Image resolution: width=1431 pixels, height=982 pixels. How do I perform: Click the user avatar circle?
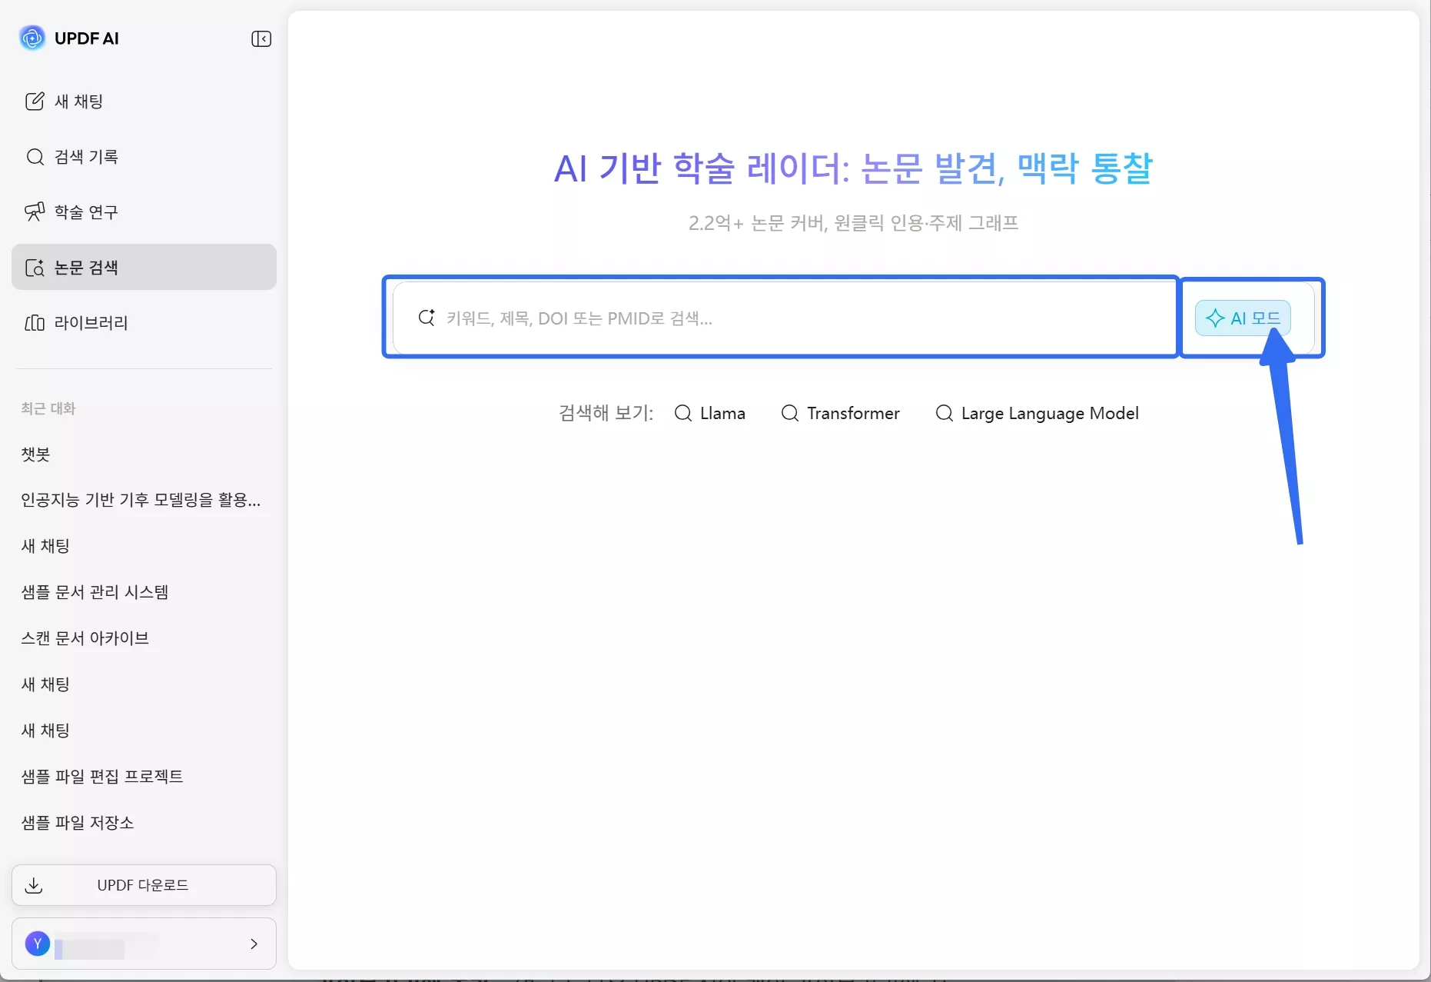pyautogui.click(x=37, y=944)
